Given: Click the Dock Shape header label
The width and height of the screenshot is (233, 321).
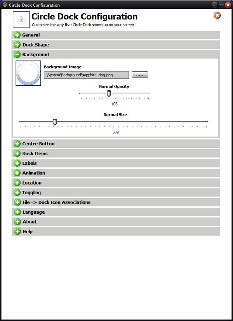Looking at the screenshot, I should 36,45.
